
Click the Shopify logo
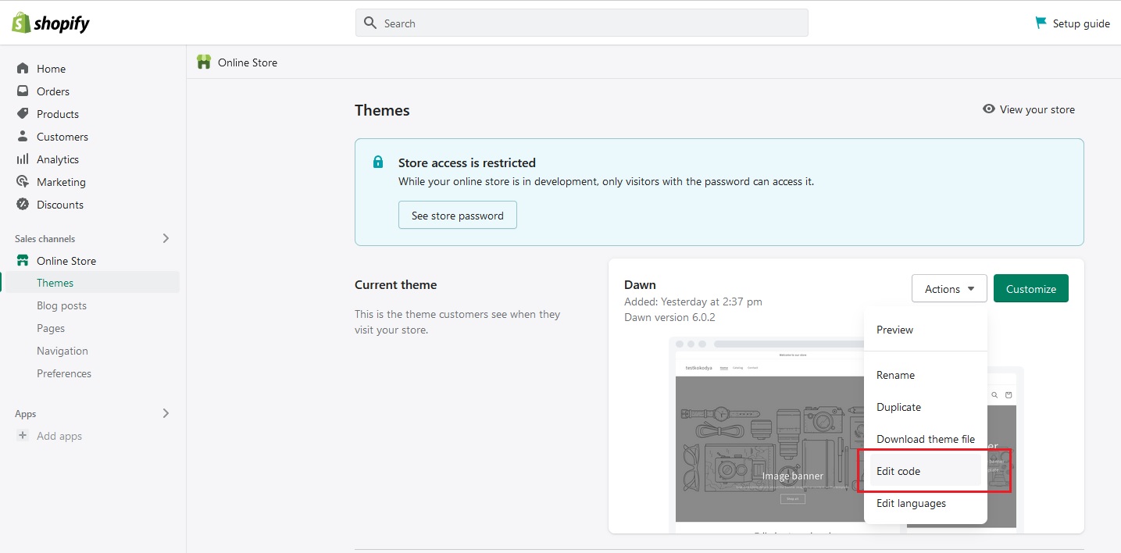coord(51,23)
